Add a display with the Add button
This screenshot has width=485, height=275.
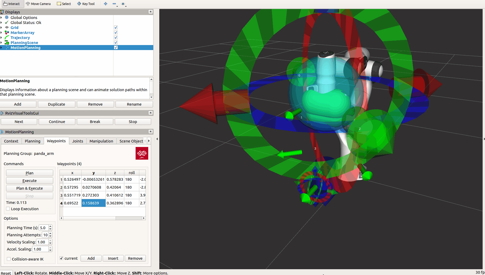point(18,104)
